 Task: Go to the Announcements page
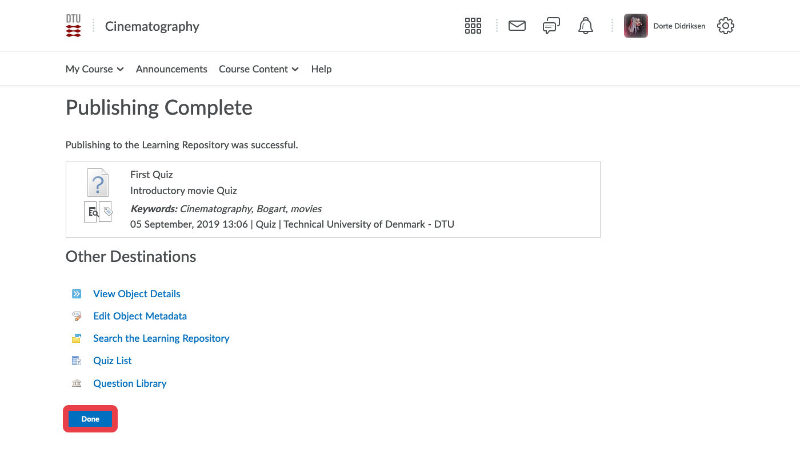coord(171,69)
